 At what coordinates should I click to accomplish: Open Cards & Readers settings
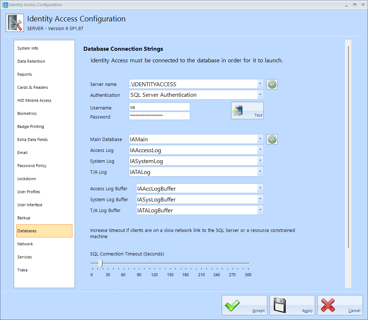point(44,87)
